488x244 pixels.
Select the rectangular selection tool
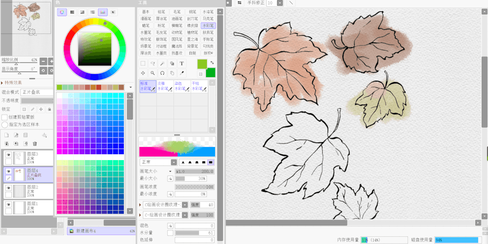[143, 64]
